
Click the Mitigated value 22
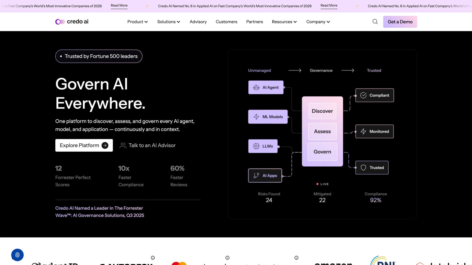(322, 200)
